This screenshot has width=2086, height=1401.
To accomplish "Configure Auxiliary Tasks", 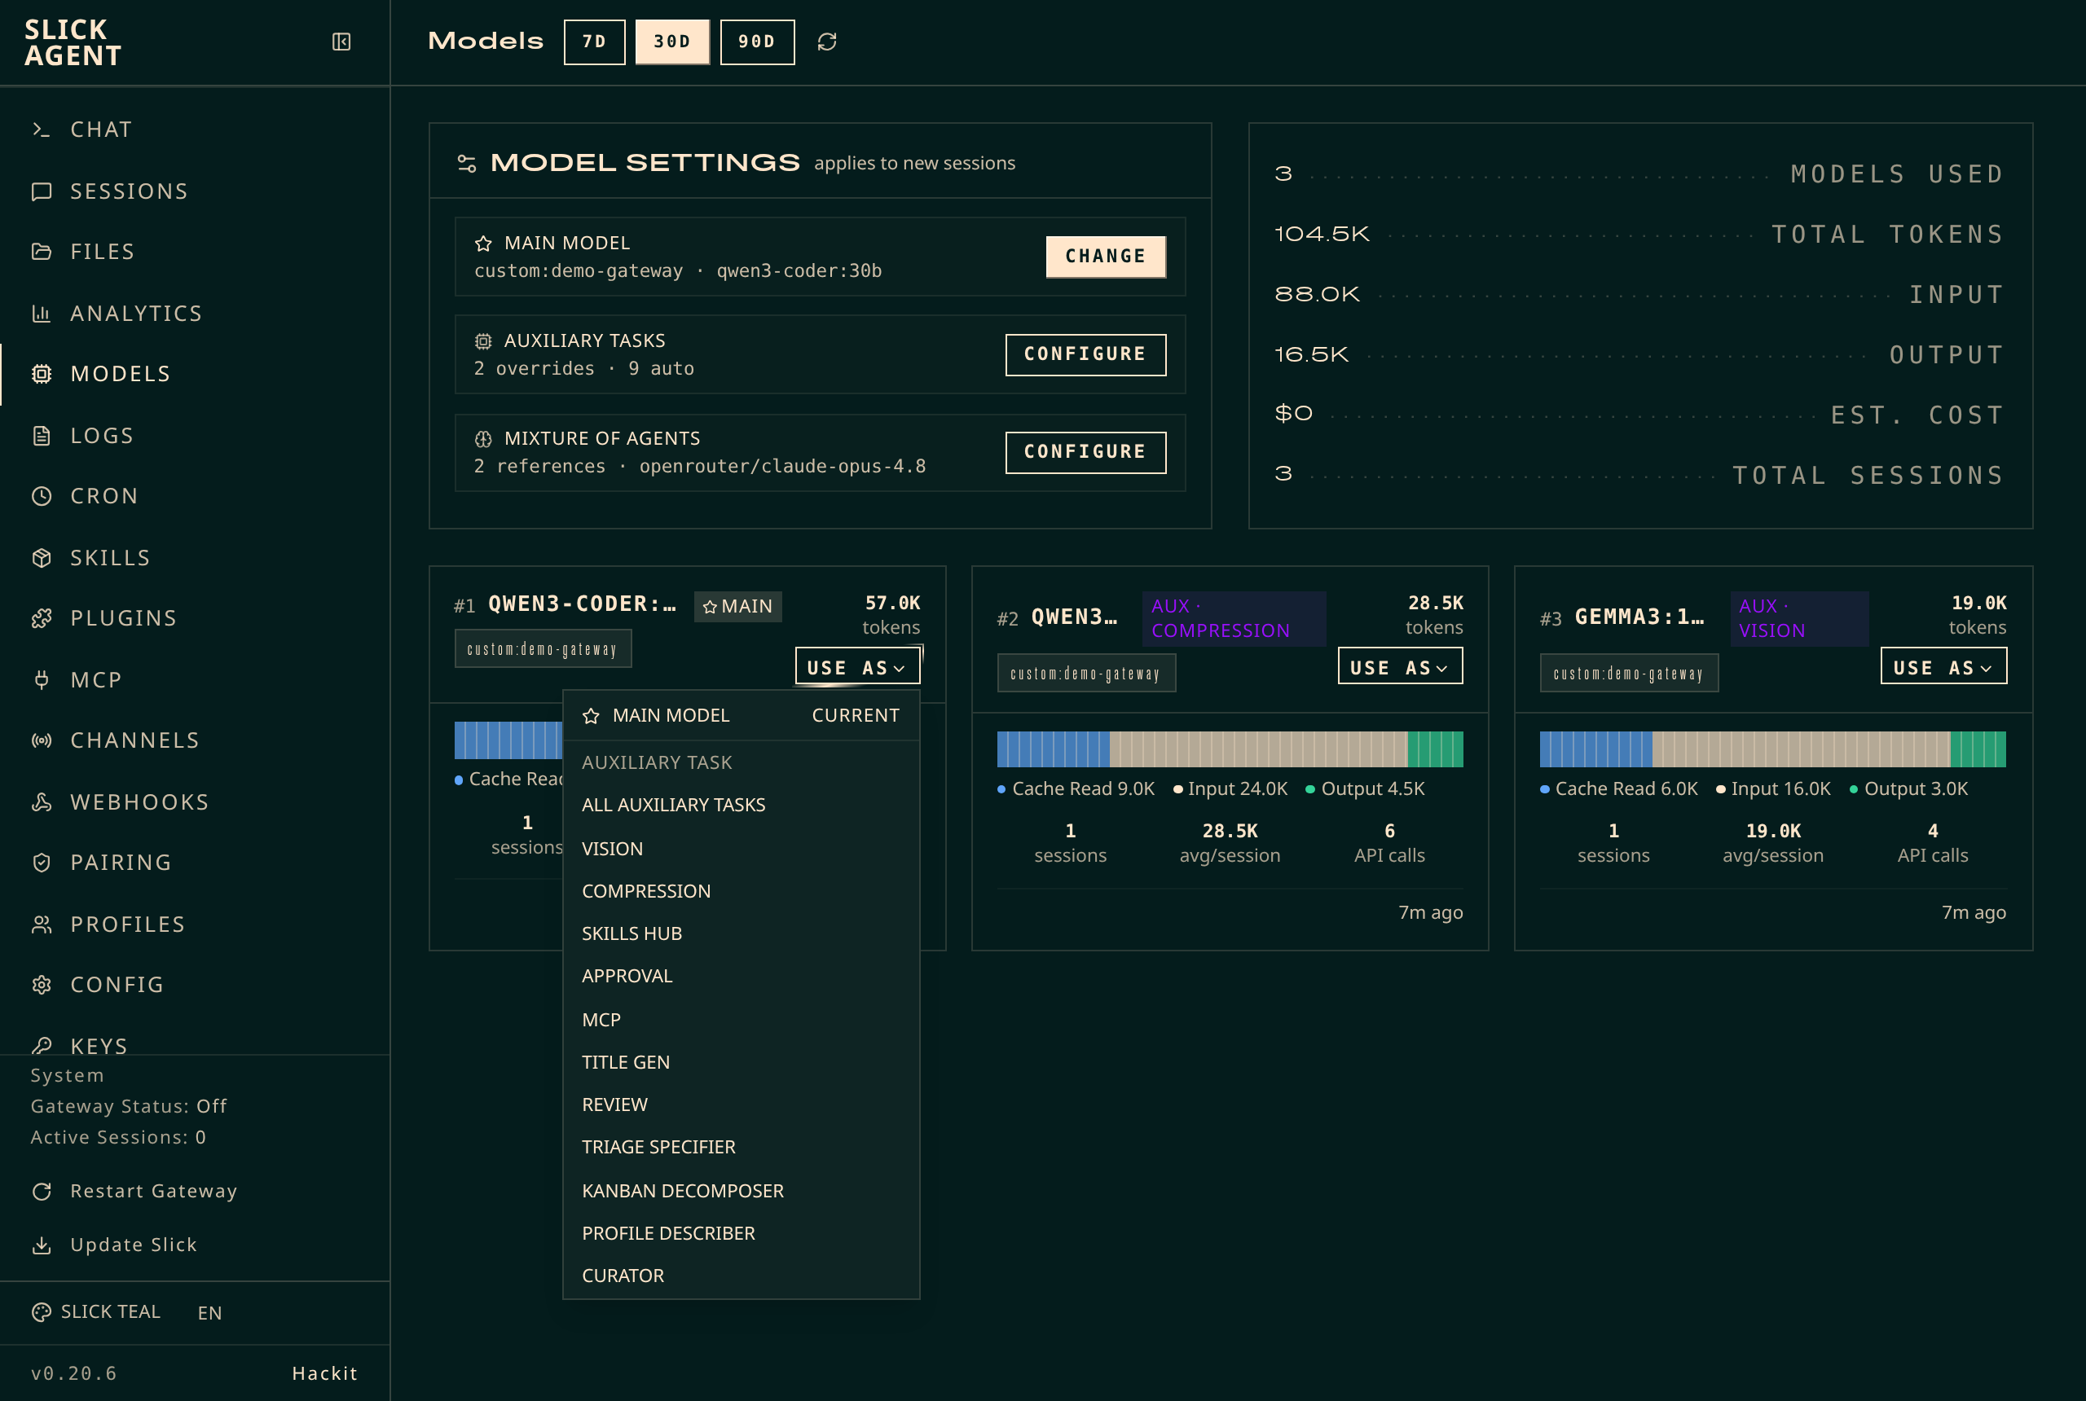I will click(1085, 354).
